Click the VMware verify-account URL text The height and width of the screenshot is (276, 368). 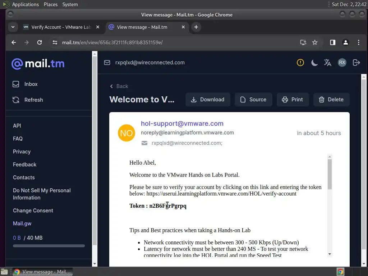pos(221,194)
